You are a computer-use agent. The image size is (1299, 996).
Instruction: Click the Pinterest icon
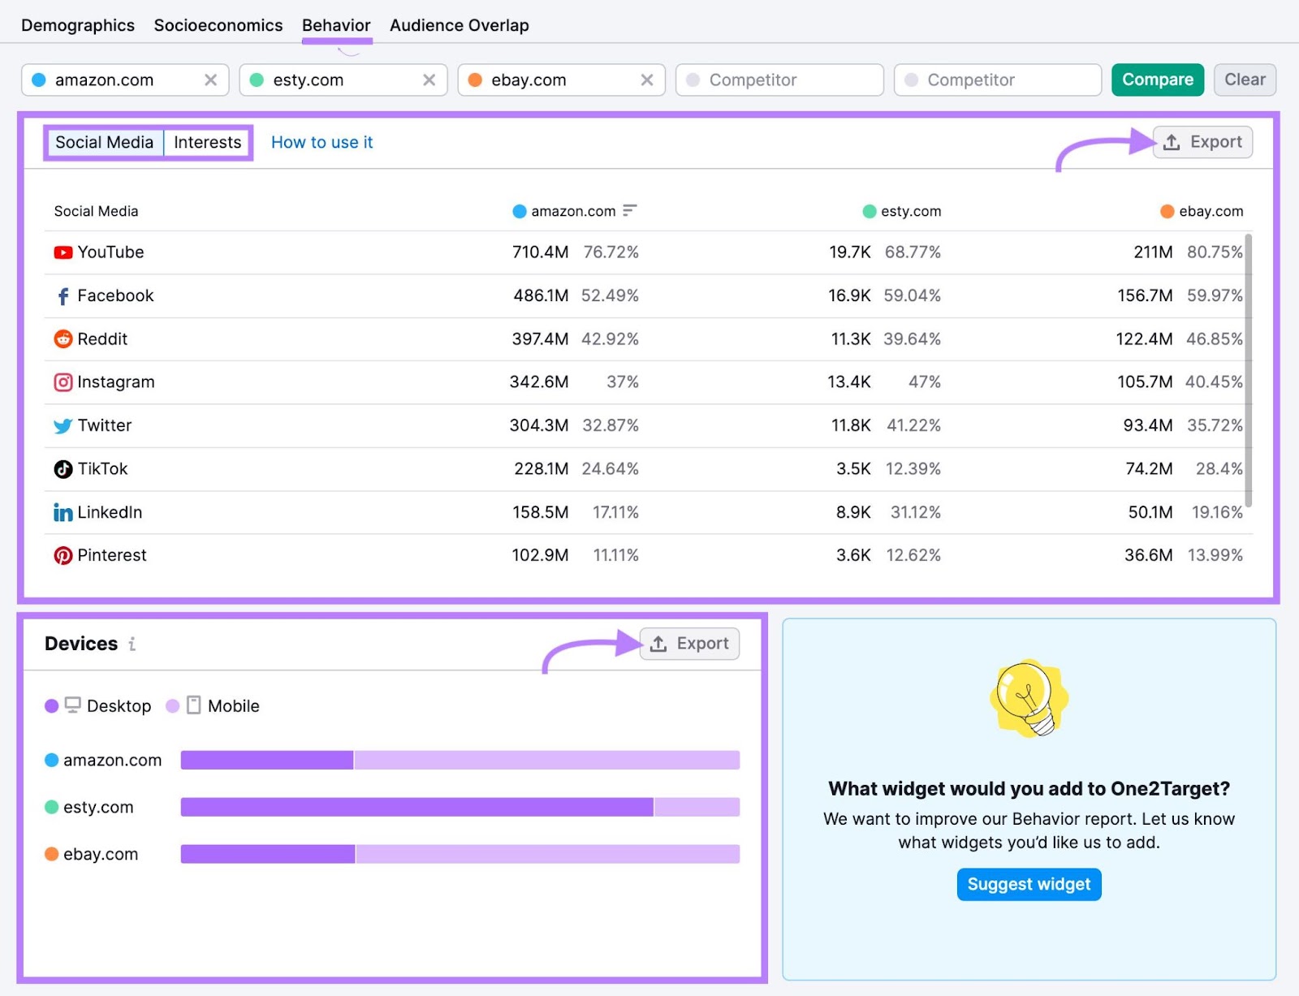click(x=63, y=555)
